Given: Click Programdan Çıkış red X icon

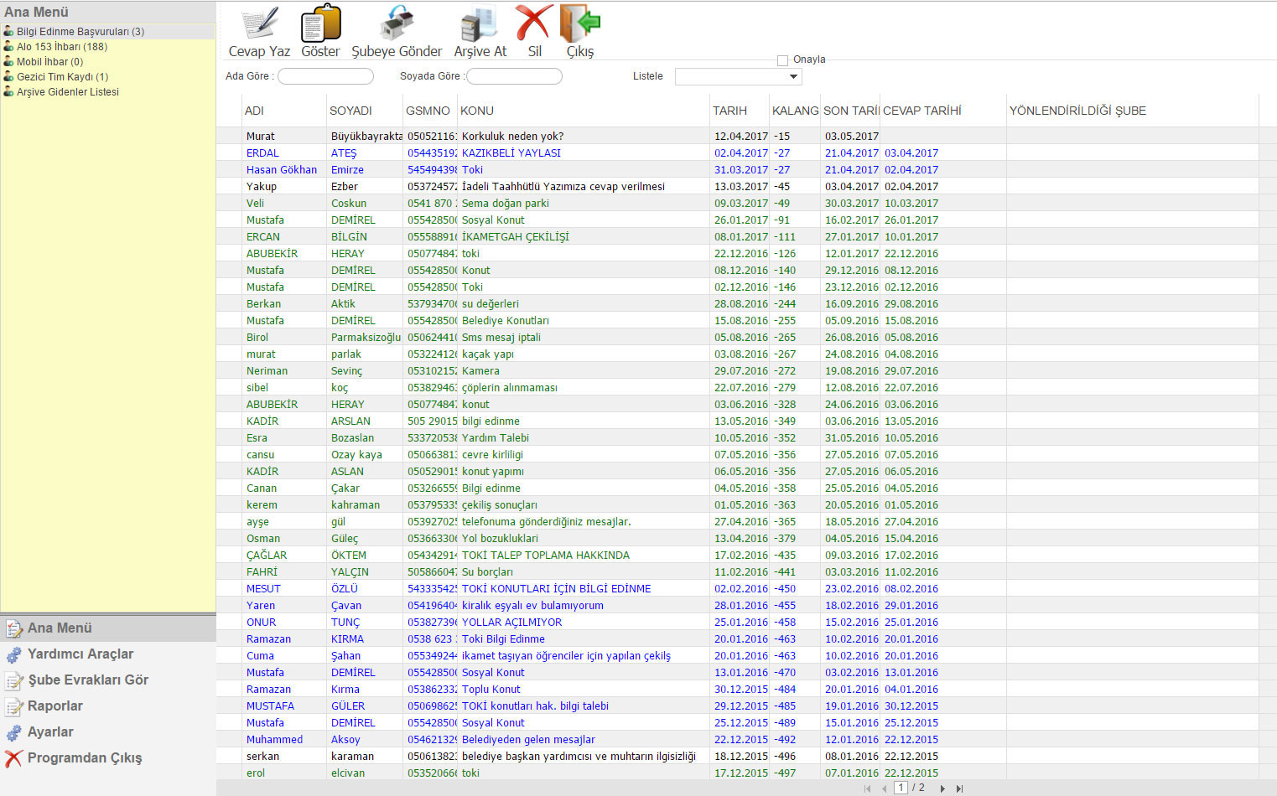Looking at the screenshot, I should (13, 758).
